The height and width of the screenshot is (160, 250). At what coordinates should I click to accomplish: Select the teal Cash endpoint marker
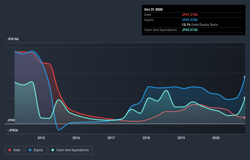click(x=245, y=98)
